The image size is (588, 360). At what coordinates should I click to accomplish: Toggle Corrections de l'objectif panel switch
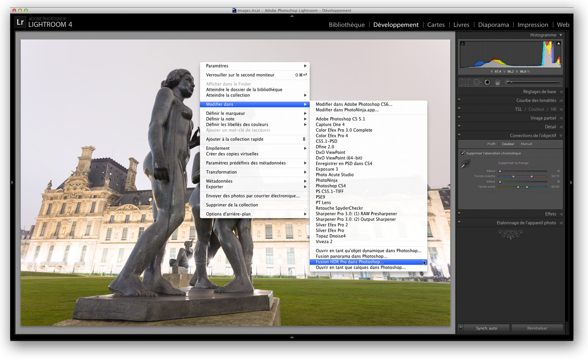(x=459, y=135)
